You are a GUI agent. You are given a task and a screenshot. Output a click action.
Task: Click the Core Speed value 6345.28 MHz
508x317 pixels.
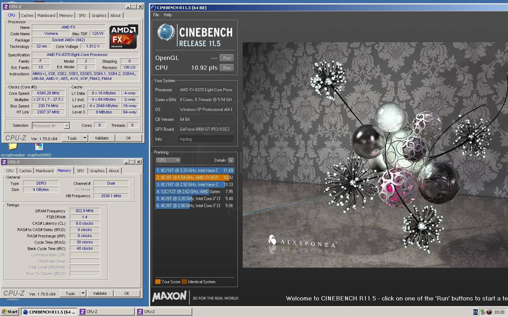pos(48,93)
